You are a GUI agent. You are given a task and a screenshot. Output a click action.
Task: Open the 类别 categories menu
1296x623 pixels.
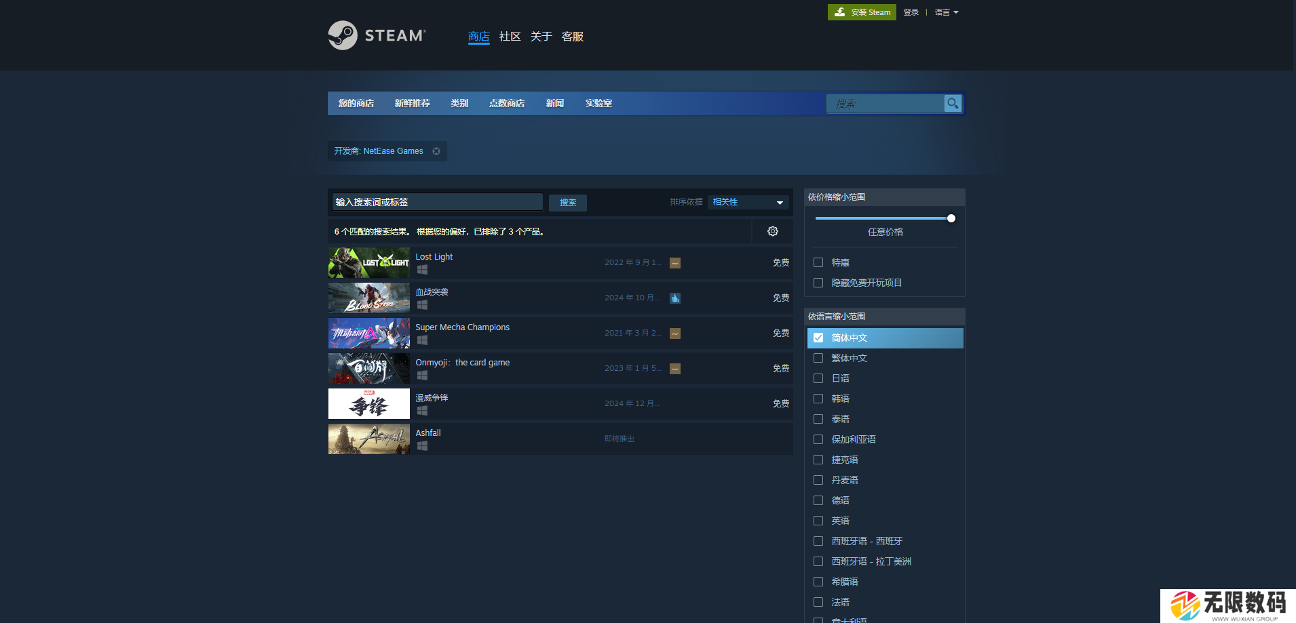tap(459, 103)
